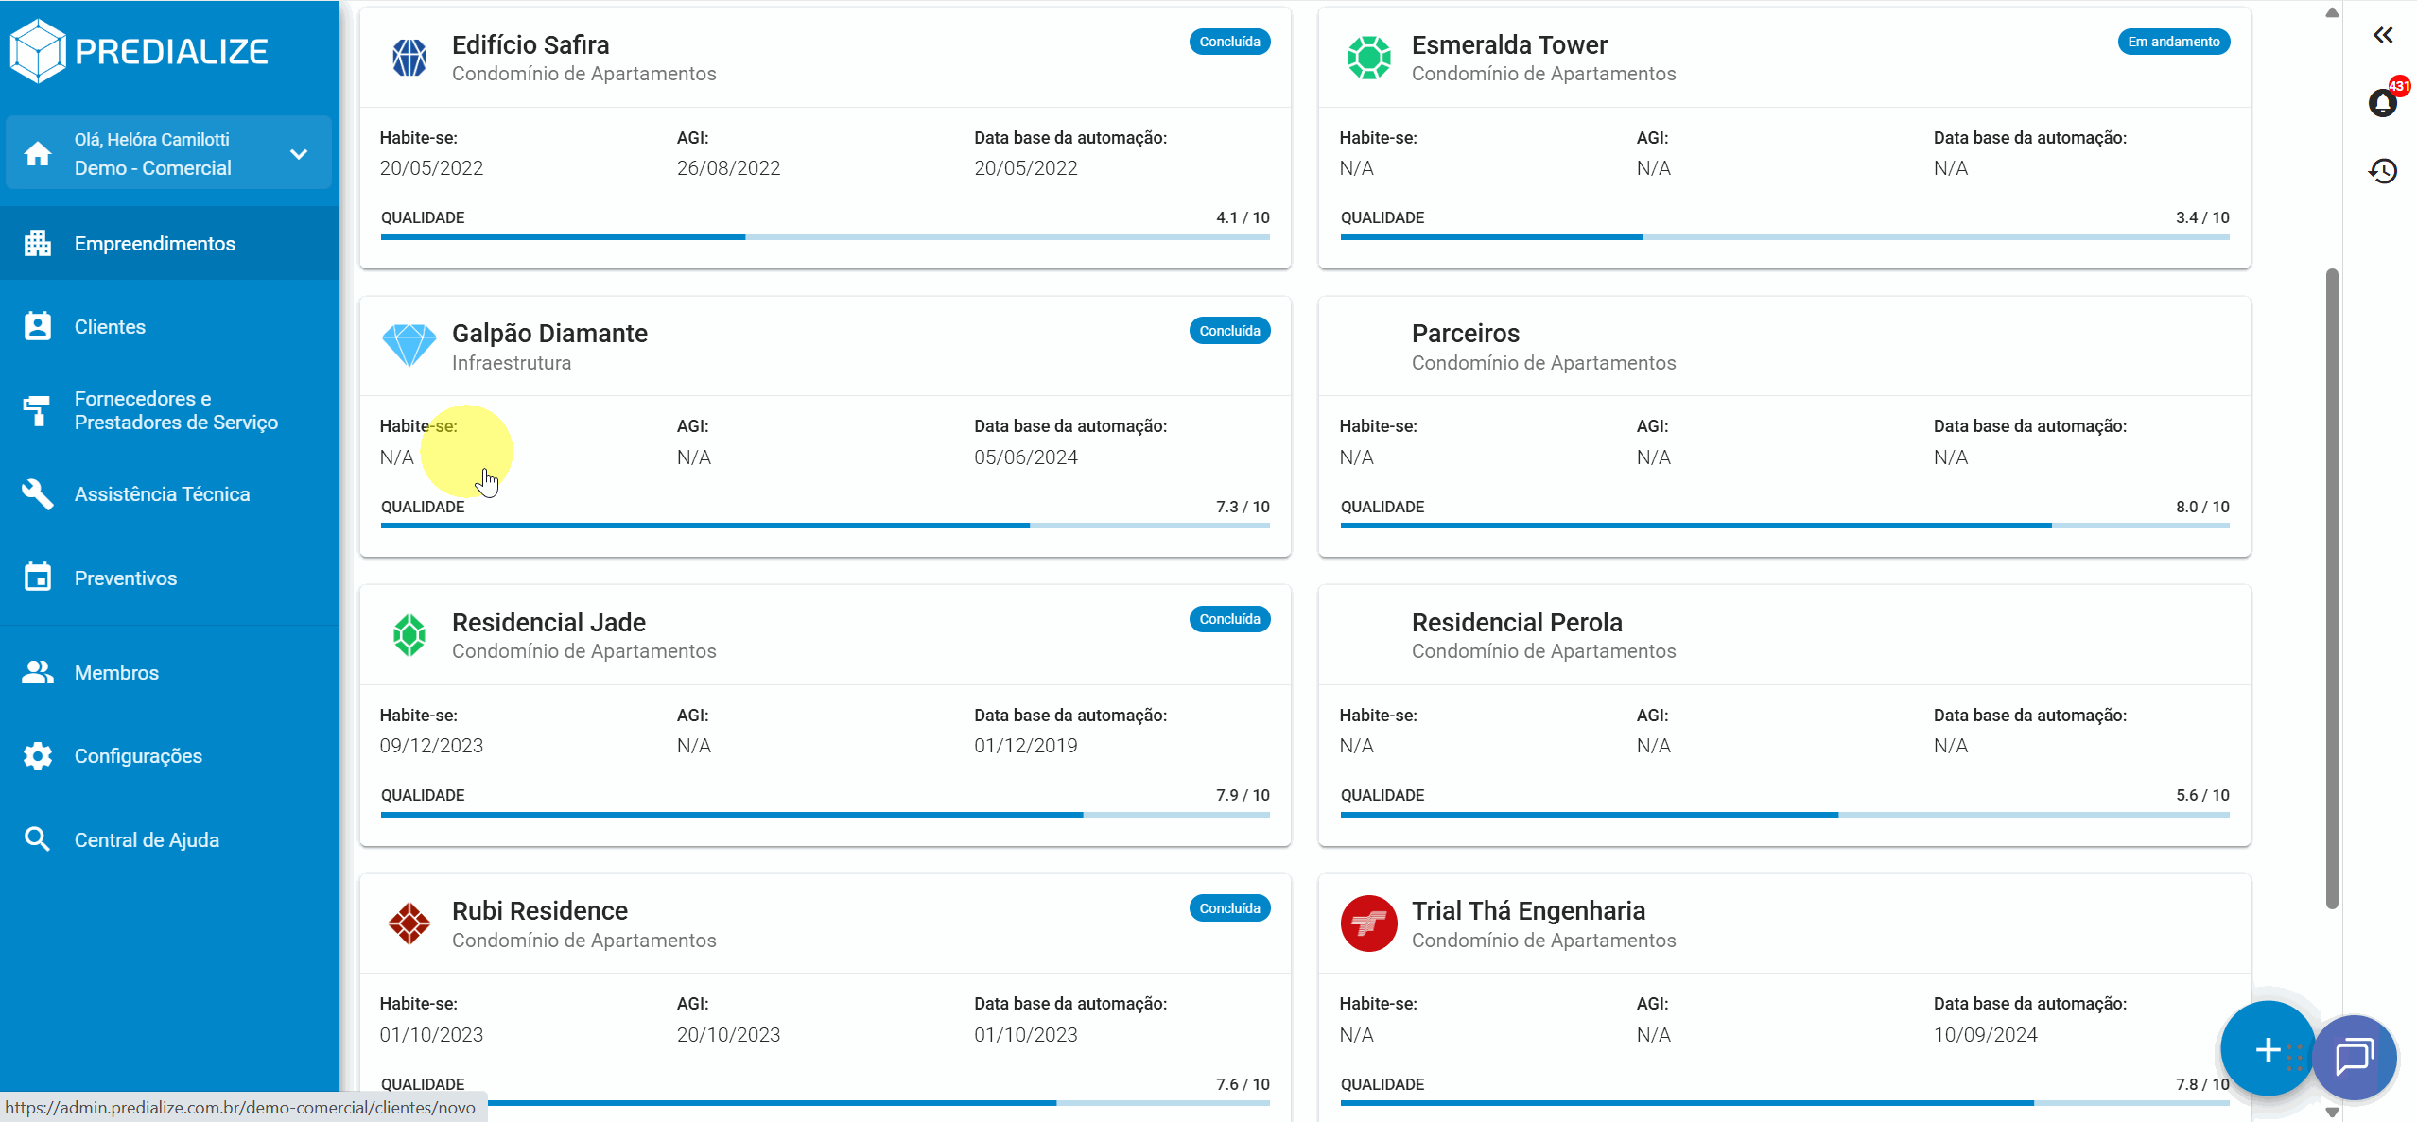
Task: Select the Clientes sidebar icon
Action: (37, 326)
